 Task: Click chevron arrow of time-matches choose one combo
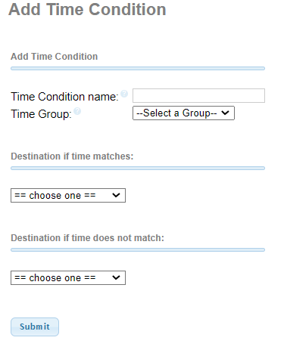coord(116,195)
